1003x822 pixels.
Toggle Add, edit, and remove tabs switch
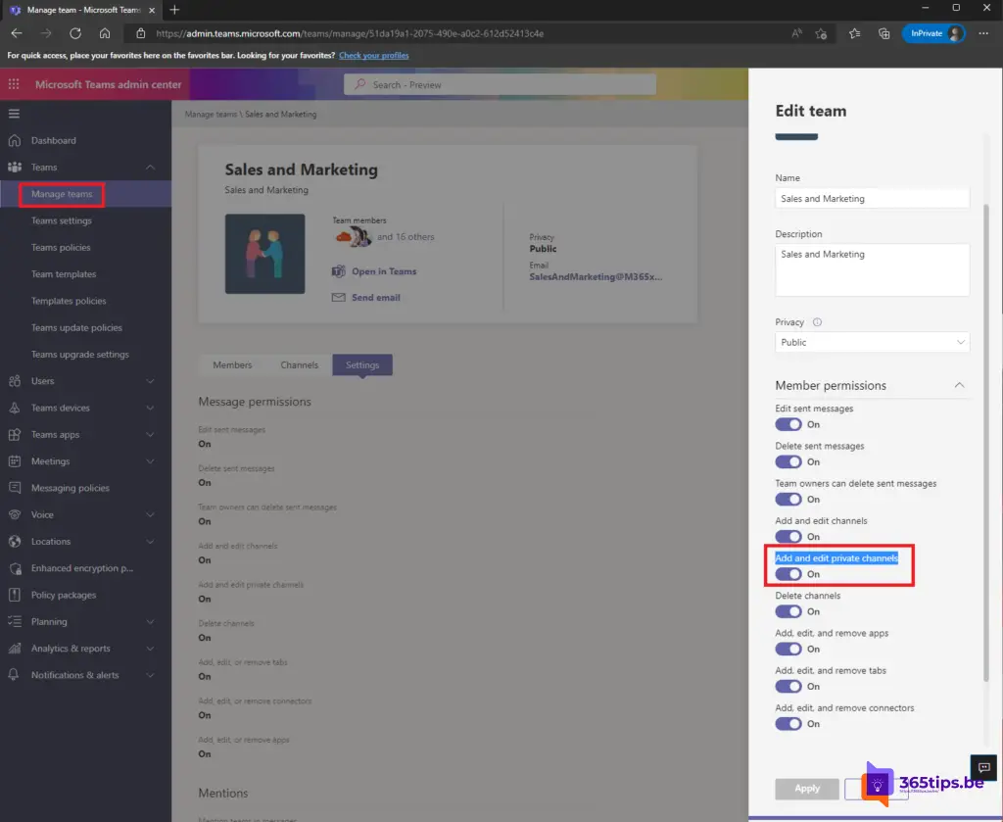click(788, 687)
